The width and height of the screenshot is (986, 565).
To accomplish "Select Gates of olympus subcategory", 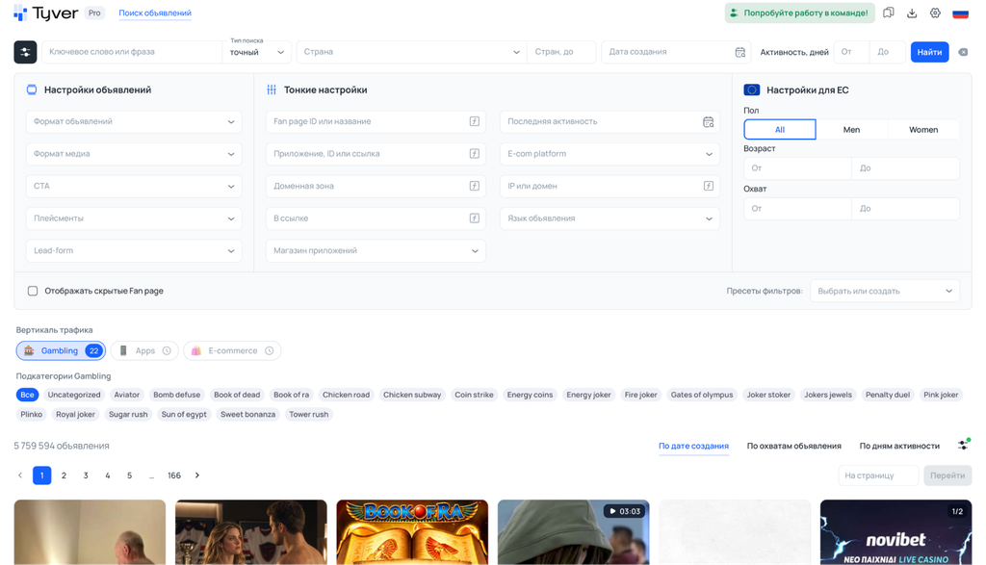I will (x=702, y=395).
